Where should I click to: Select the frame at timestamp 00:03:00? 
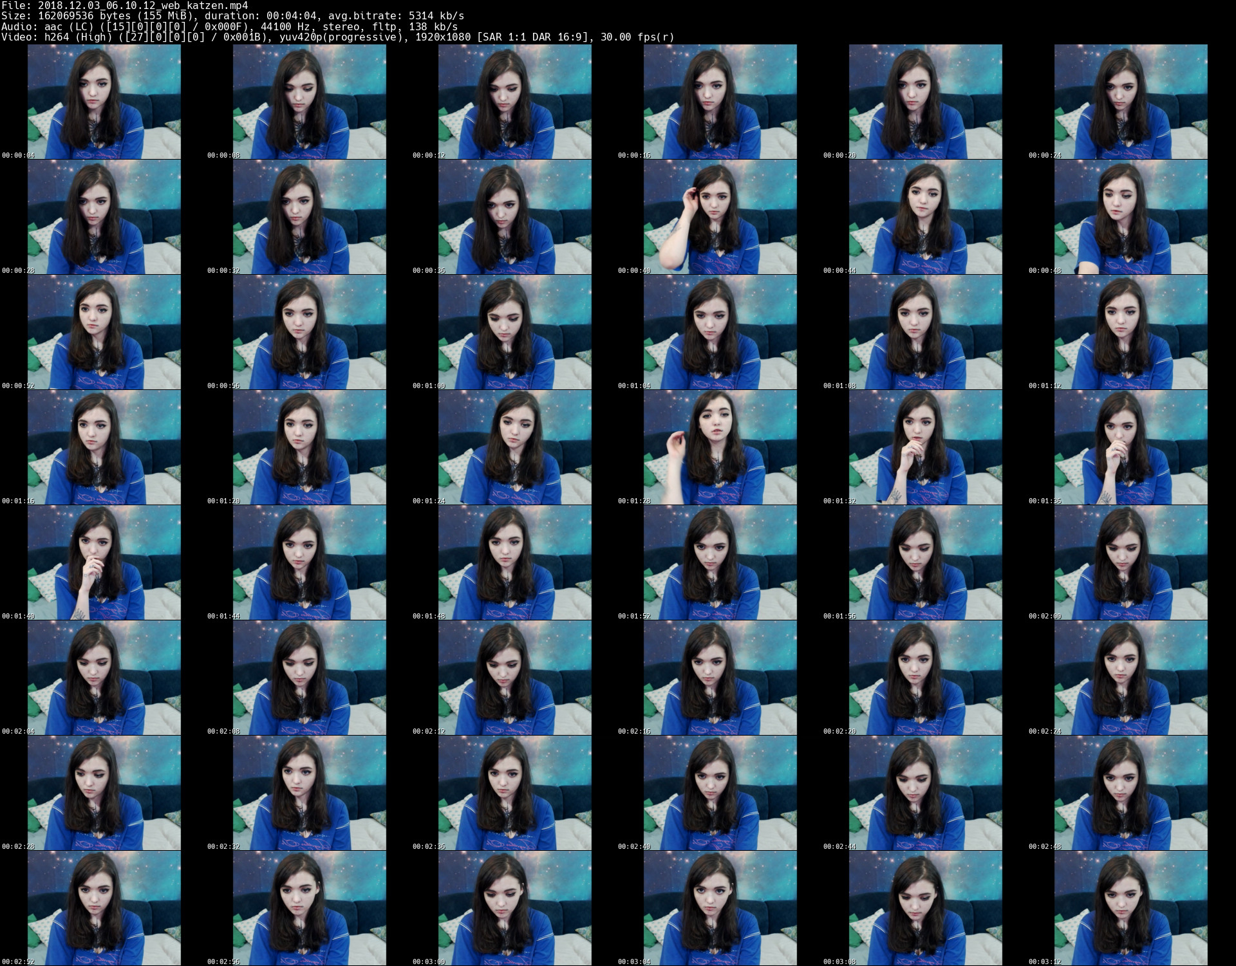(514, 908)
